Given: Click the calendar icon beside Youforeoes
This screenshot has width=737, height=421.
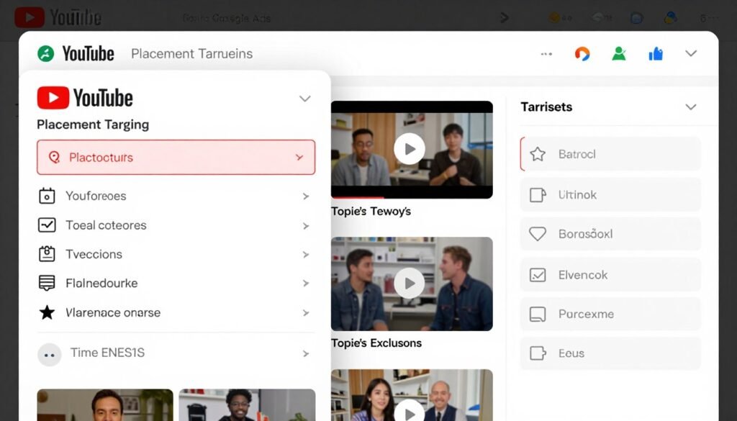Looking at the screenshot, I should click(47, 196).
